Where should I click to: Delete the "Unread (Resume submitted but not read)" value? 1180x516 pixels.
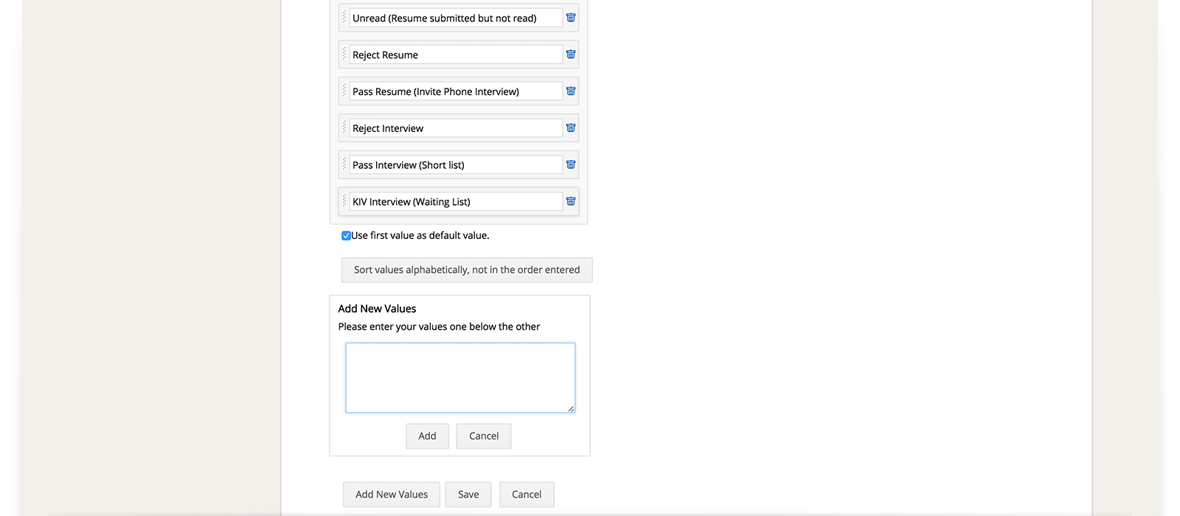point(571,18)
